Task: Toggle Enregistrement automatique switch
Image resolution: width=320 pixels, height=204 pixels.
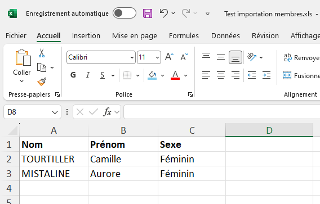Action: [x=125, y=13]
